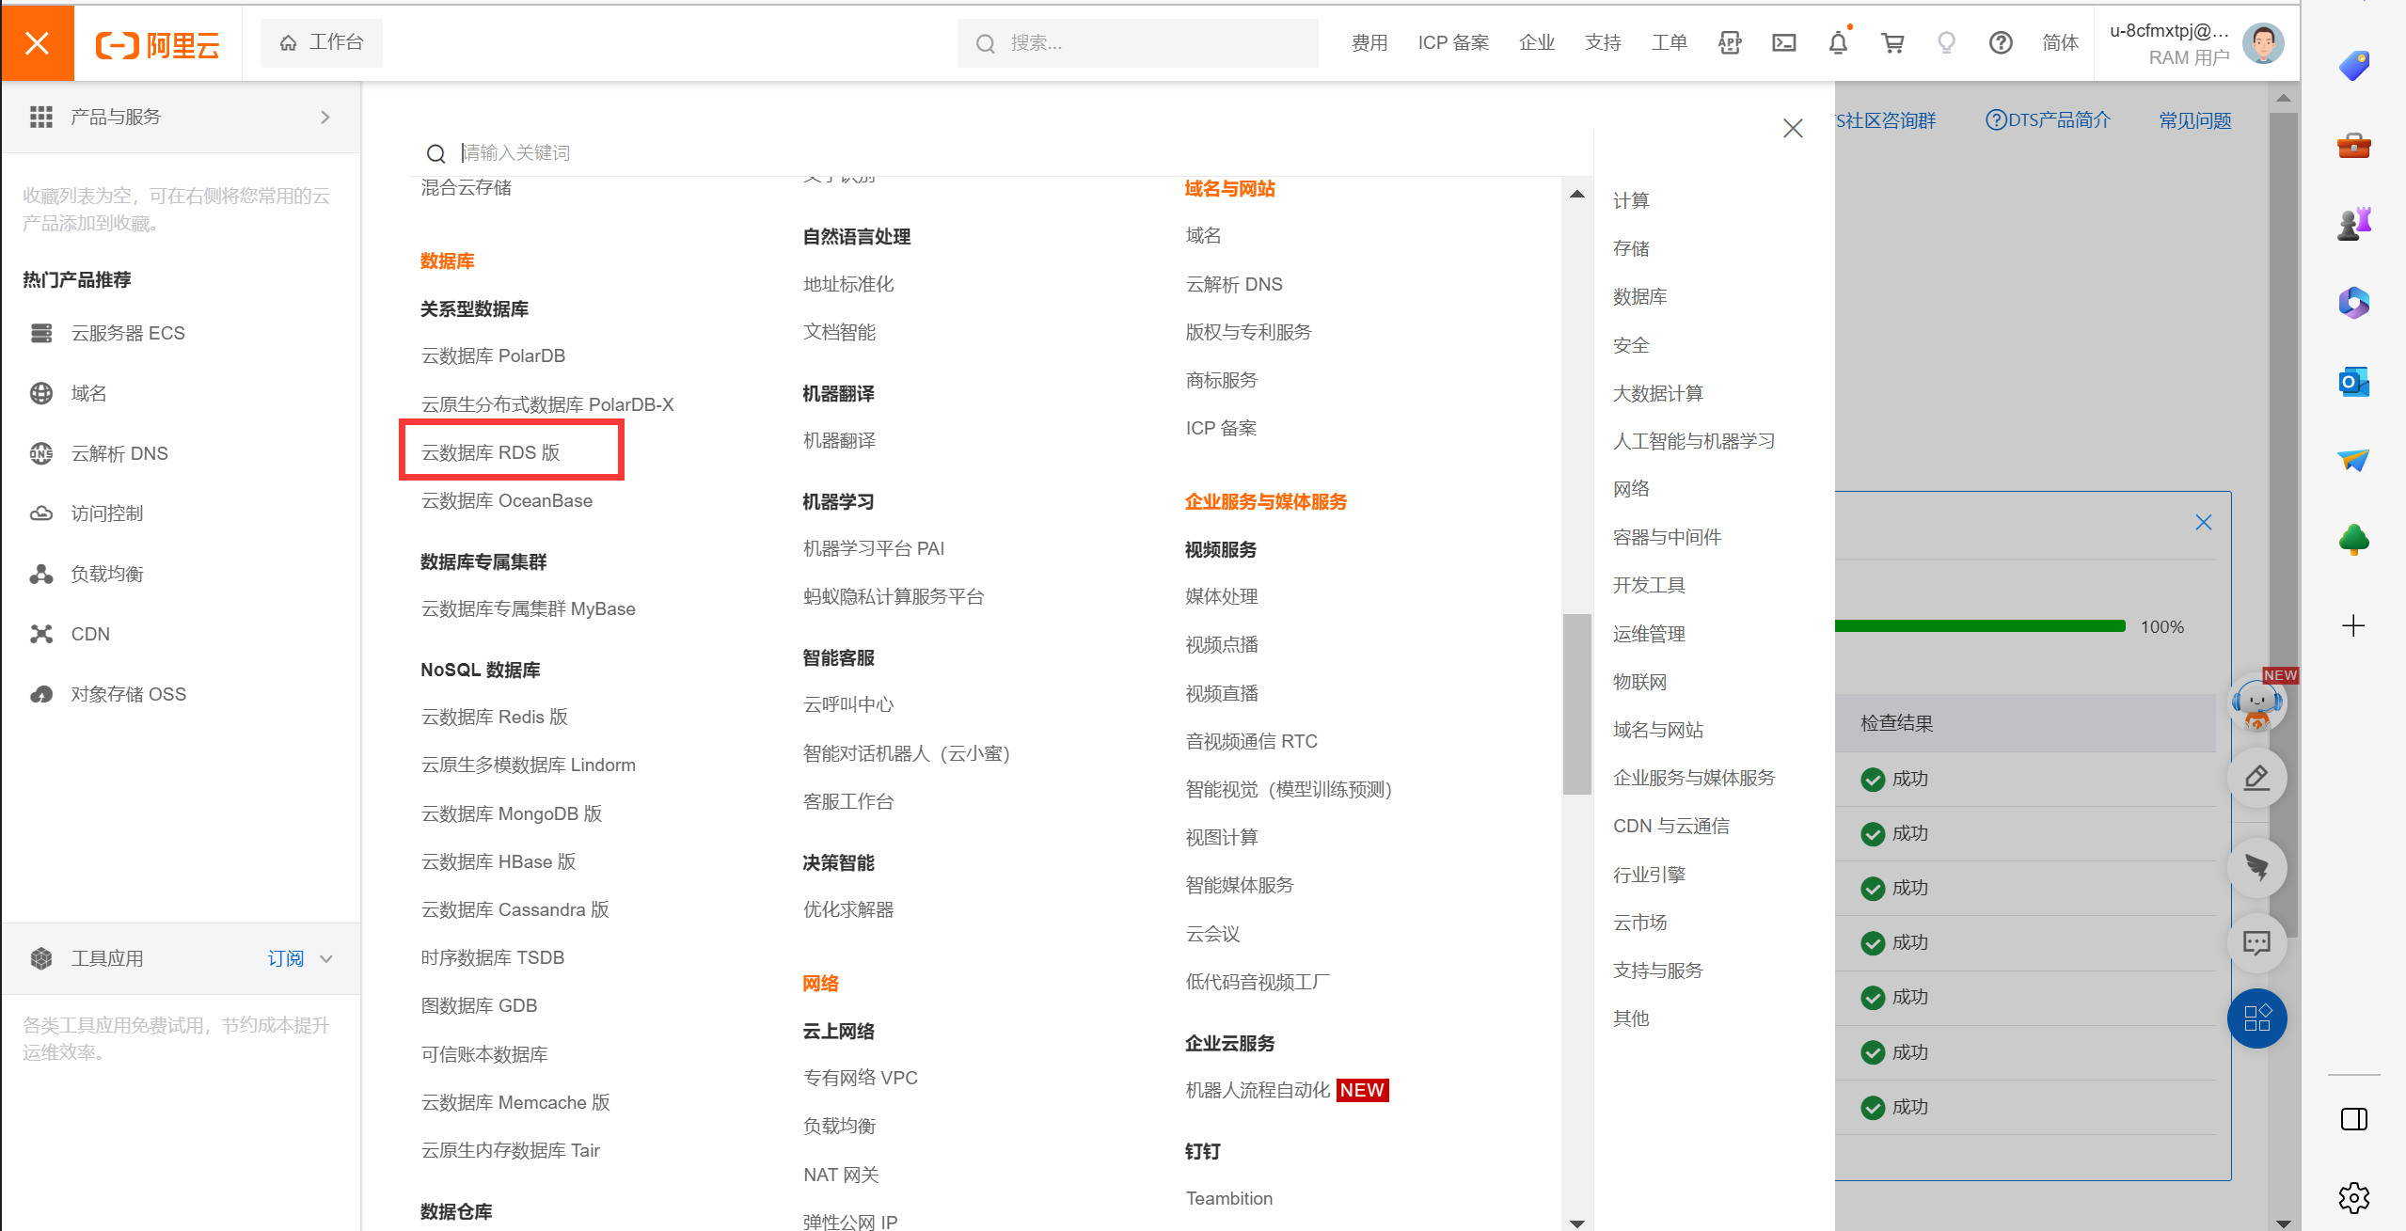Close the product panel X button
This screenshot has width=2406, height=1231.
click(1793, 128)
